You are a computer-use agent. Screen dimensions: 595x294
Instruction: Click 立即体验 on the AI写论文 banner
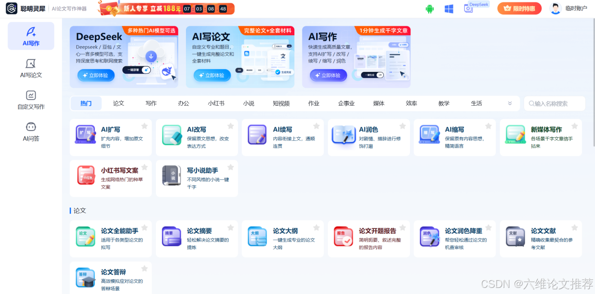click(212, 75)
